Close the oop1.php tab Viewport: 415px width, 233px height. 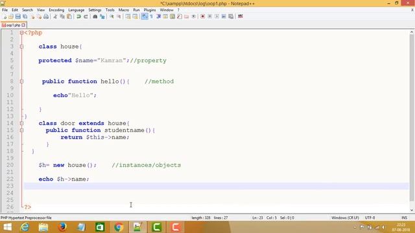click(x=23, y=25)
